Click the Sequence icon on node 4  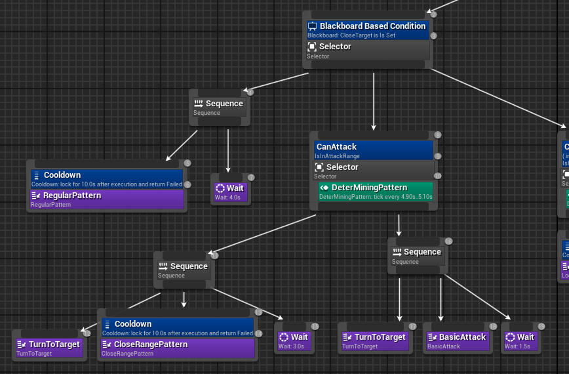tap(199, 104)
